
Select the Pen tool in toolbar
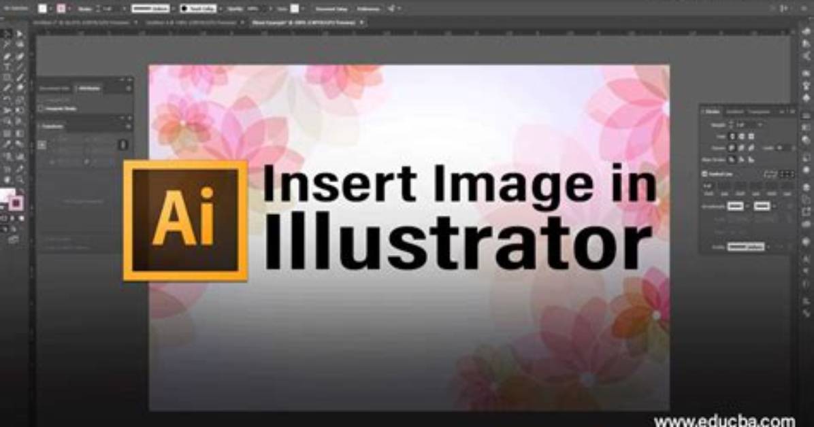pos(7,56)
